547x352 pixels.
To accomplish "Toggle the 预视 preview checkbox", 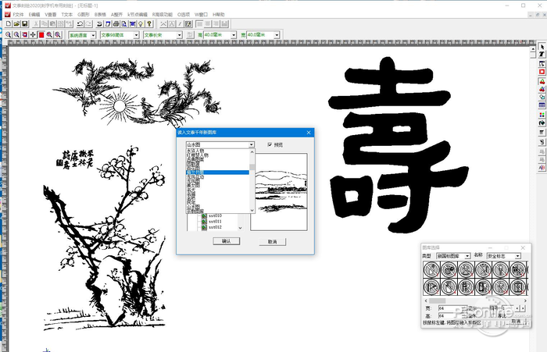I will tap(270, 144).
